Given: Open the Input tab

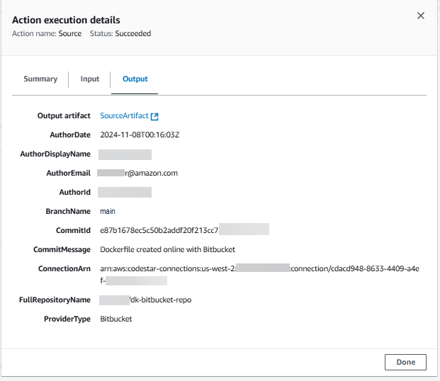Looking at the screenshot, I should point(90,79).
